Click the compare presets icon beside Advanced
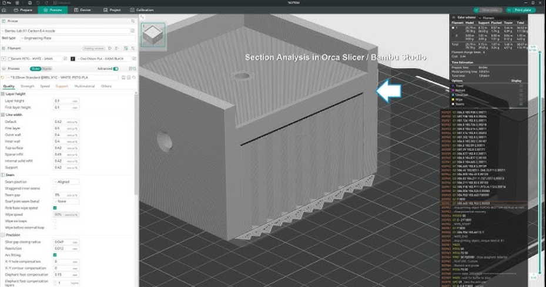The width and height of the screenshot is (546, 287). coord(131,69)
